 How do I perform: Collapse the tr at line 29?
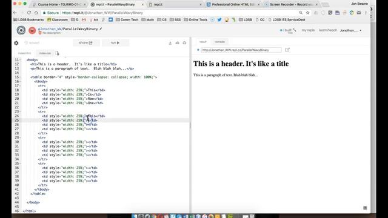(20, 137)
